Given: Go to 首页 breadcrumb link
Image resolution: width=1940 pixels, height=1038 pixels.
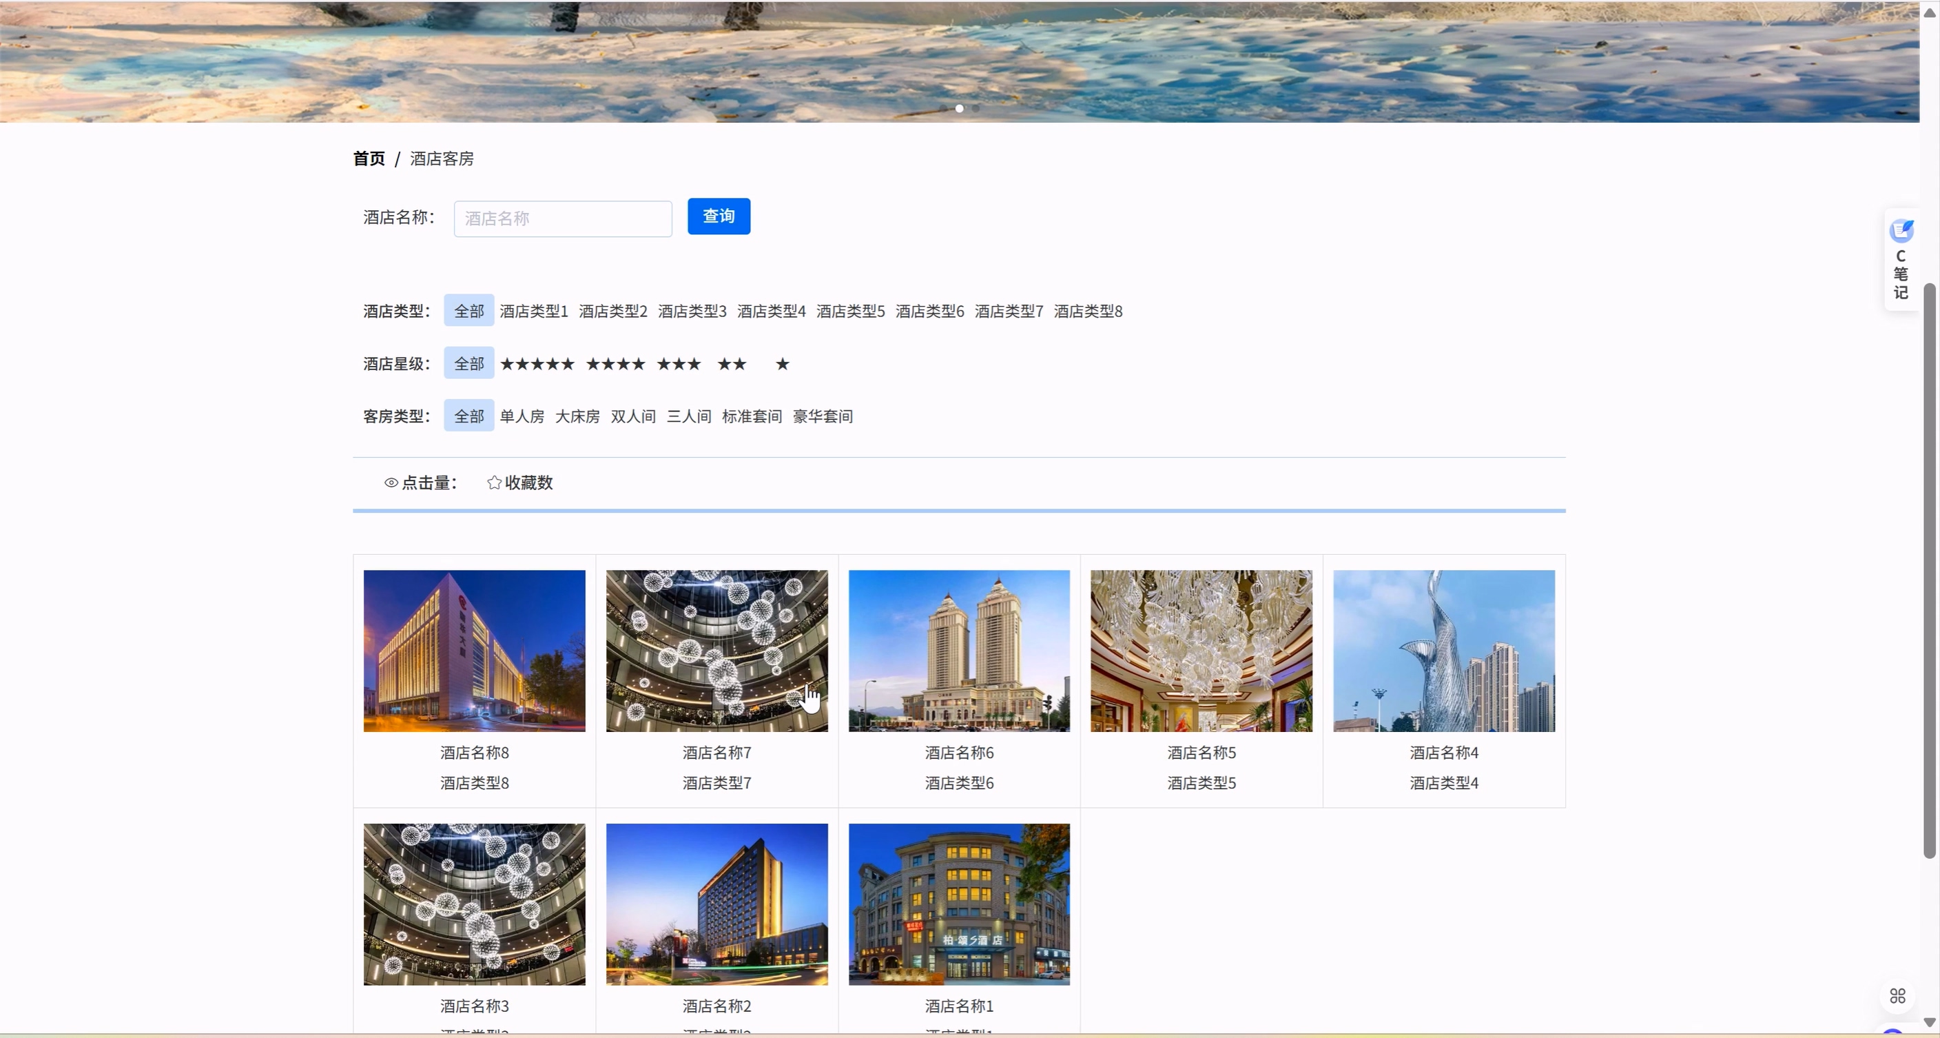Looking at the screenshot, I should 369,159.
